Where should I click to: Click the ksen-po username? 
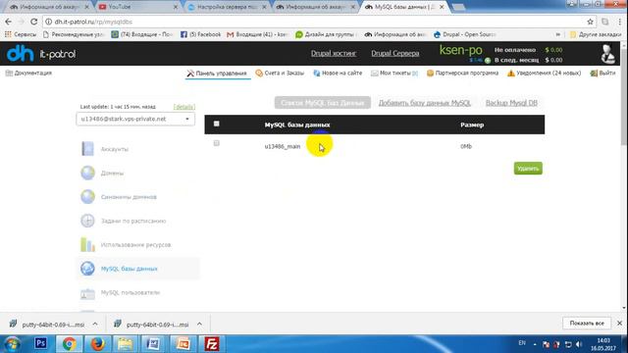coord(460,50)
